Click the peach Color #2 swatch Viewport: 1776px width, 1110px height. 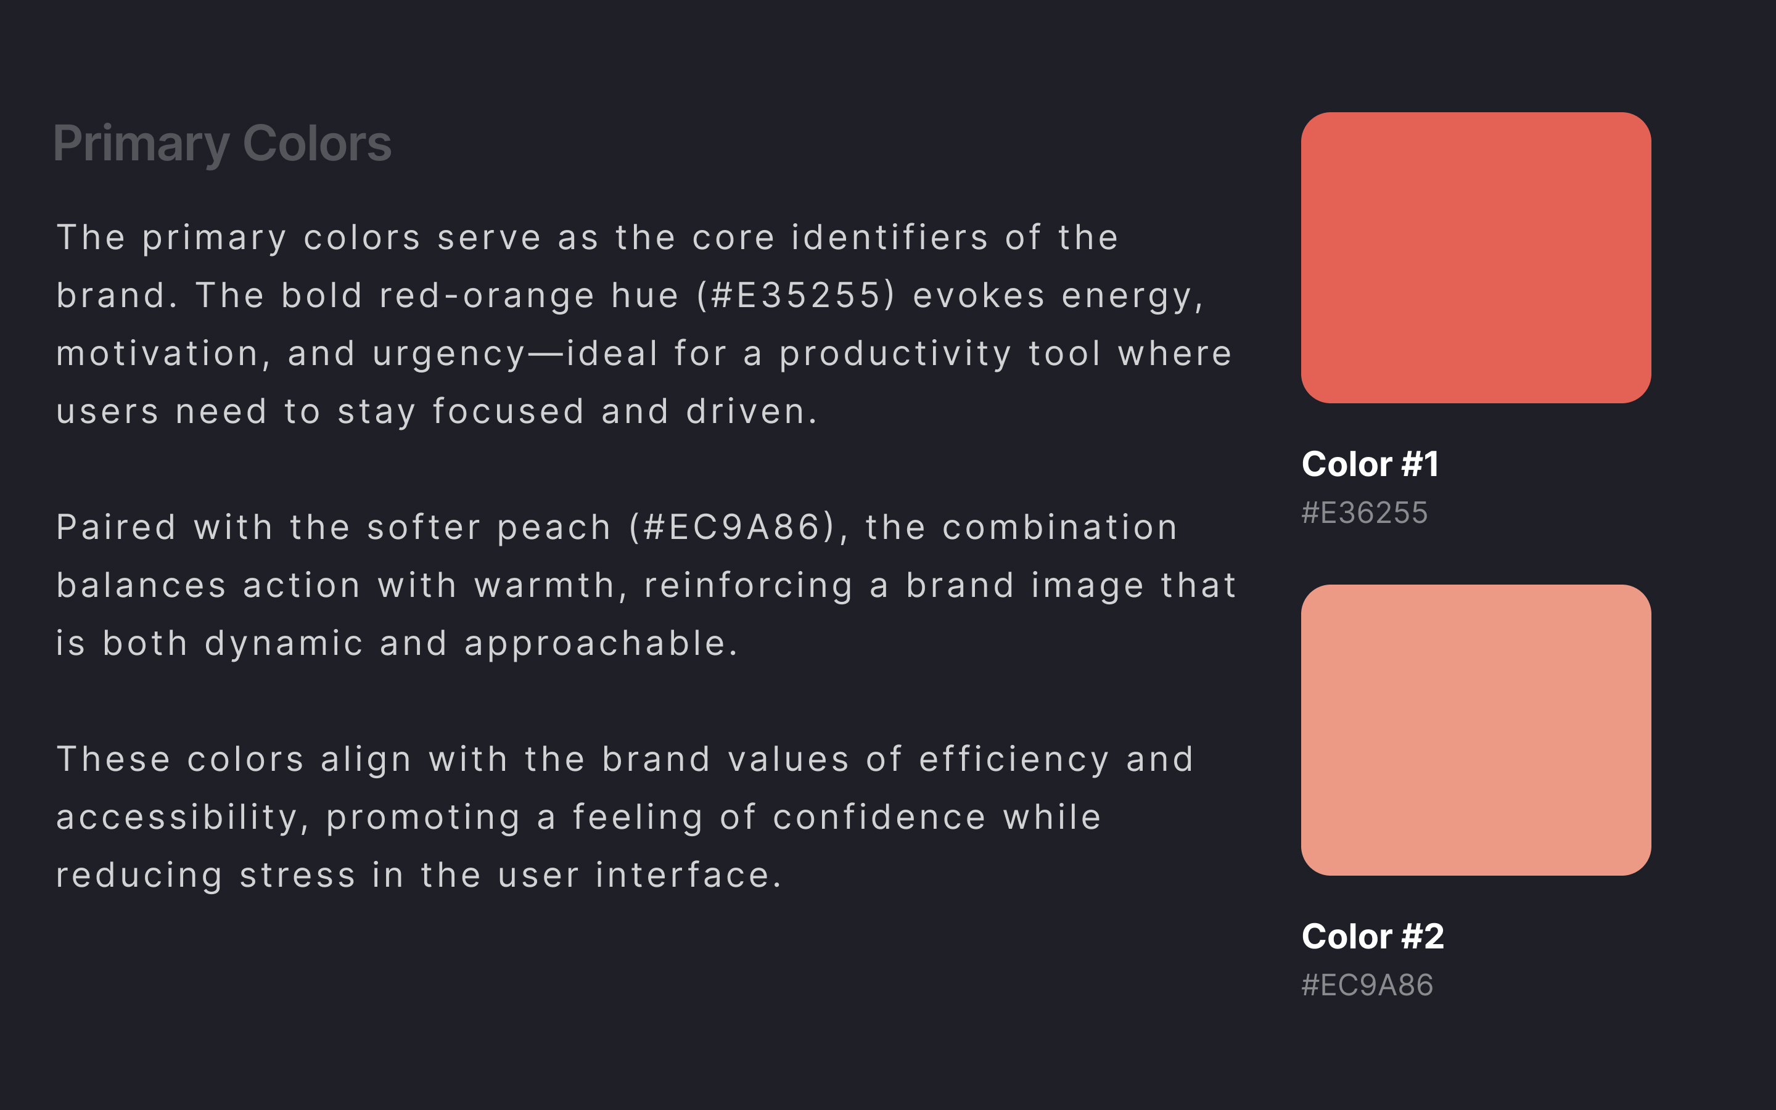click(1475, 730)
